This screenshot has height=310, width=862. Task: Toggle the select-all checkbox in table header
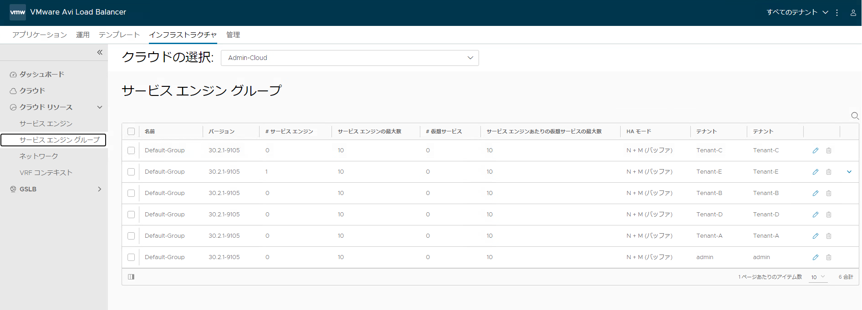click(131, 131)
